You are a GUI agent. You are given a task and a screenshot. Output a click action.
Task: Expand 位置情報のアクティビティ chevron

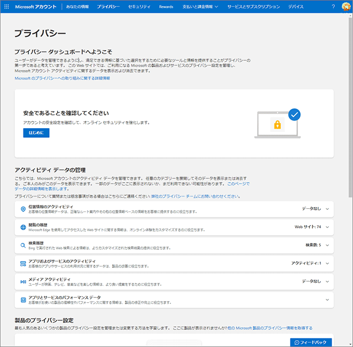pos(327,209)
